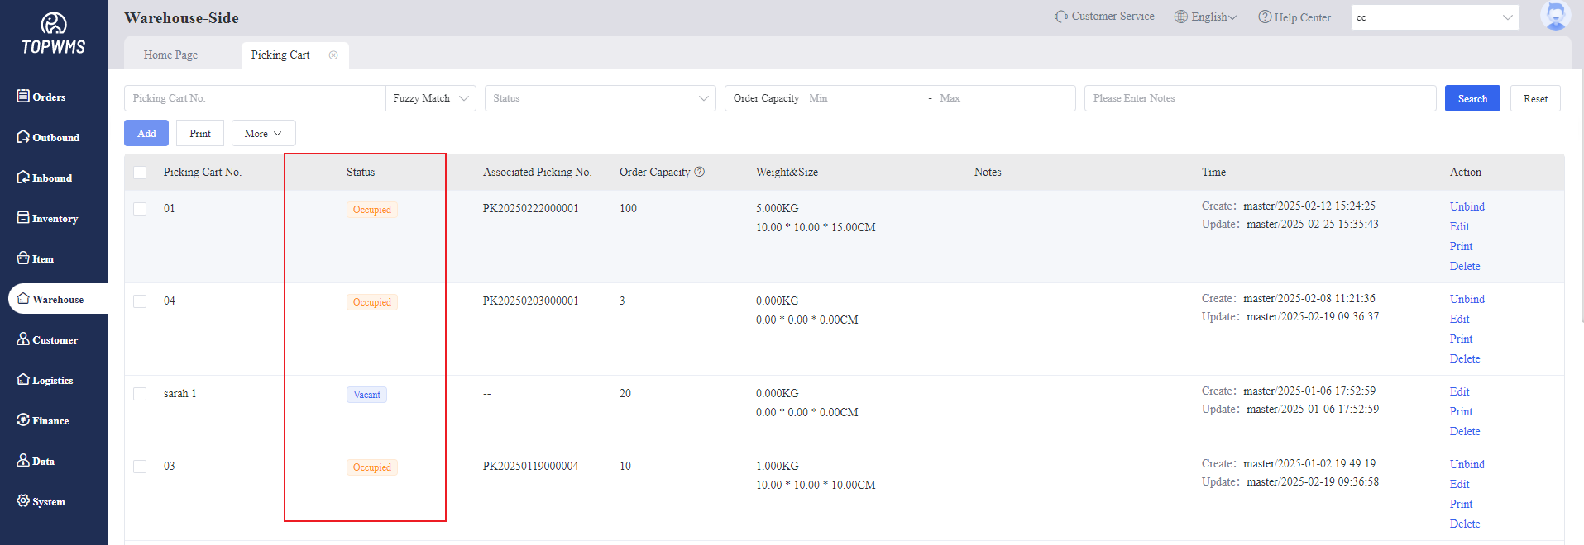Click the blue Search button

click(x=1472, y=98)
